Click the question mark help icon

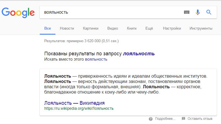coord(150,119)
